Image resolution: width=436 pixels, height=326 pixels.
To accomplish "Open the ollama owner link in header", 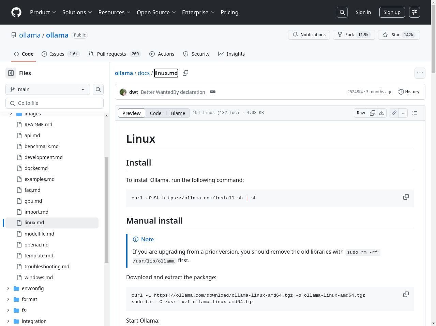I will 30,35.
